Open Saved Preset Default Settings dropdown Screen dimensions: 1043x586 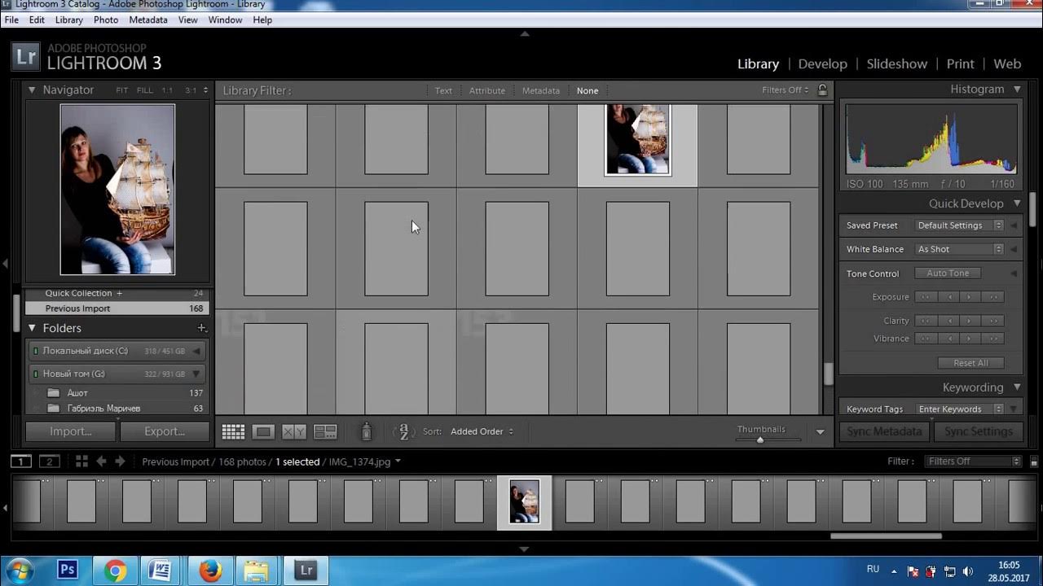[959, 225]
